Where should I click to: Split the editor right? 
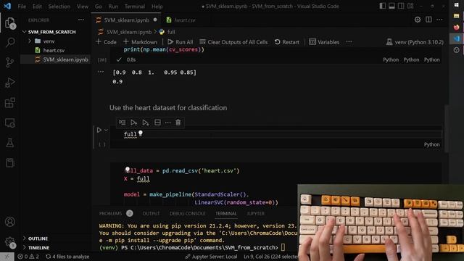pyautogui.click(x=428, y=20)
